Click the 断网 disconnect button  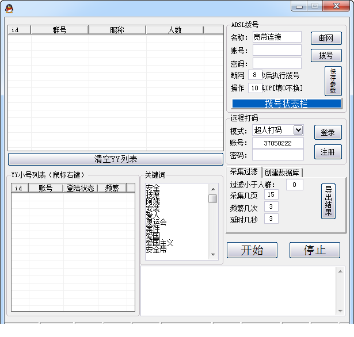coord(326,38)
